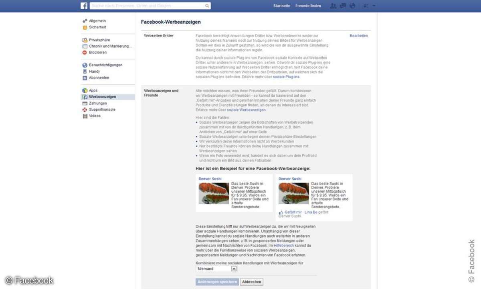
Task: Click the Handy phone icon
Action: pos(85,71)
